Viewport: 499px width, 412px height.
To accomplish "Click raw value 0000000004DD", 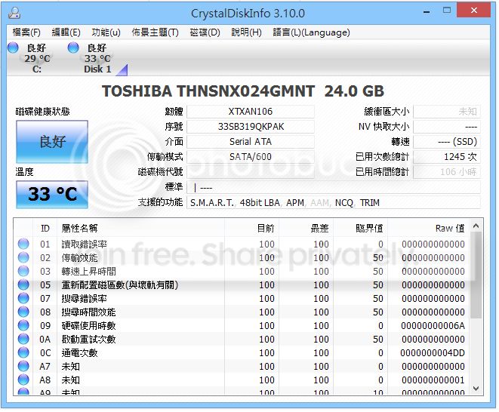I will click(433, 353).
